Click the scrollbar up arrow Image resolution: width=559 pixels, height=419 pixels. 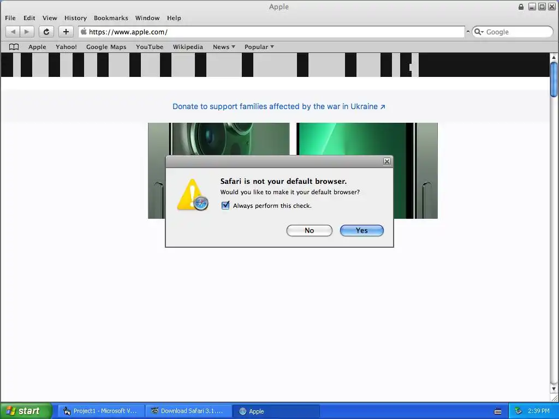(554, 57)
